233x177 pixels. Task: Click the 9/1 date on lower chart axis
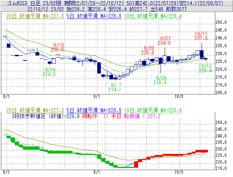97,172
